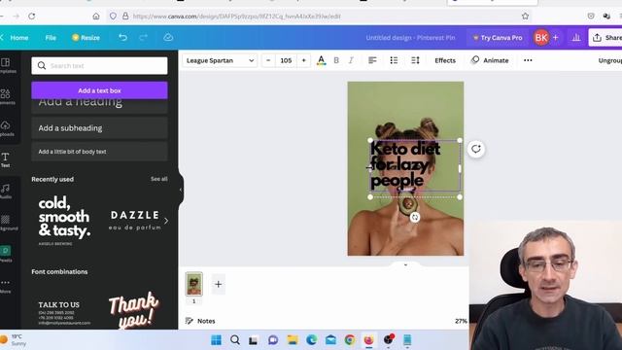Image resolution: width=622 pixels, height=350 pixels.
Task: Add collaborator with plus icon
Action: tap(555, 38)
